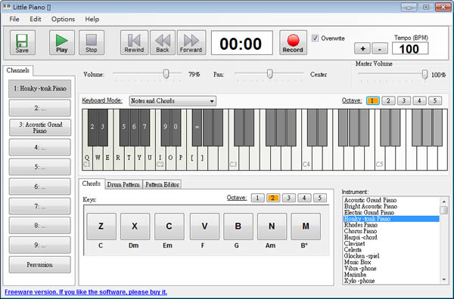Increase tempo with the plus button
The height and width of the screenshot is (299, 454).
(362, 48)
